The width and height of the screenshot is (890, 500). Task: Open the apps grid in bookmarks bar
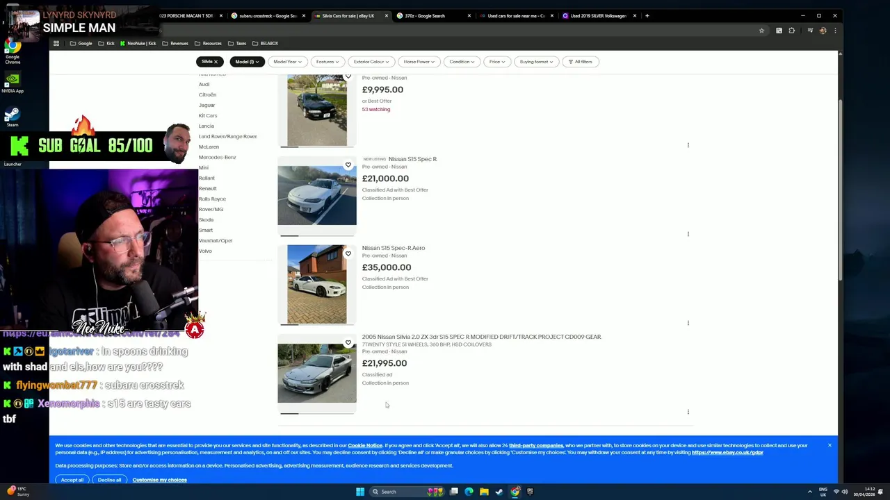56,43
